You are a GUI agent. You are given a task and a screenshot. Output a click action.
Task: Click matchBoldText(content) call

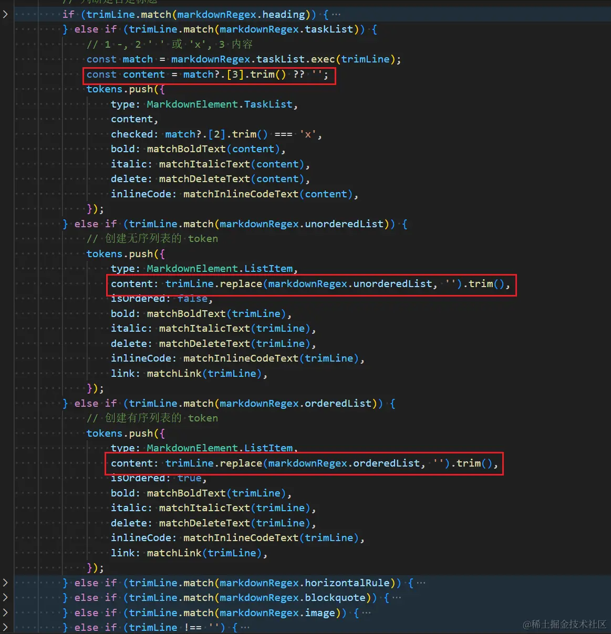[213, 149]
